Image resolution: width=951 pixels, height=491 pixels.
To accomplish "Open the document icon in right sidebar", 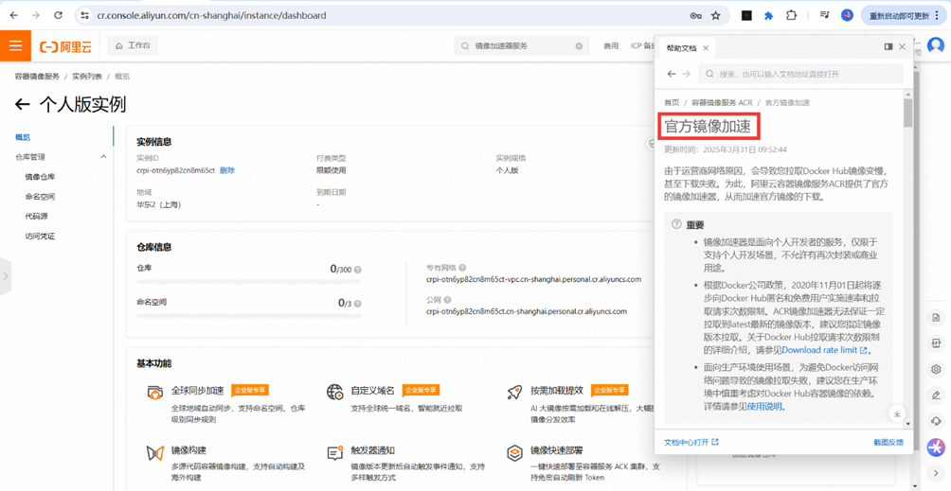I will [x=936, y=318].
